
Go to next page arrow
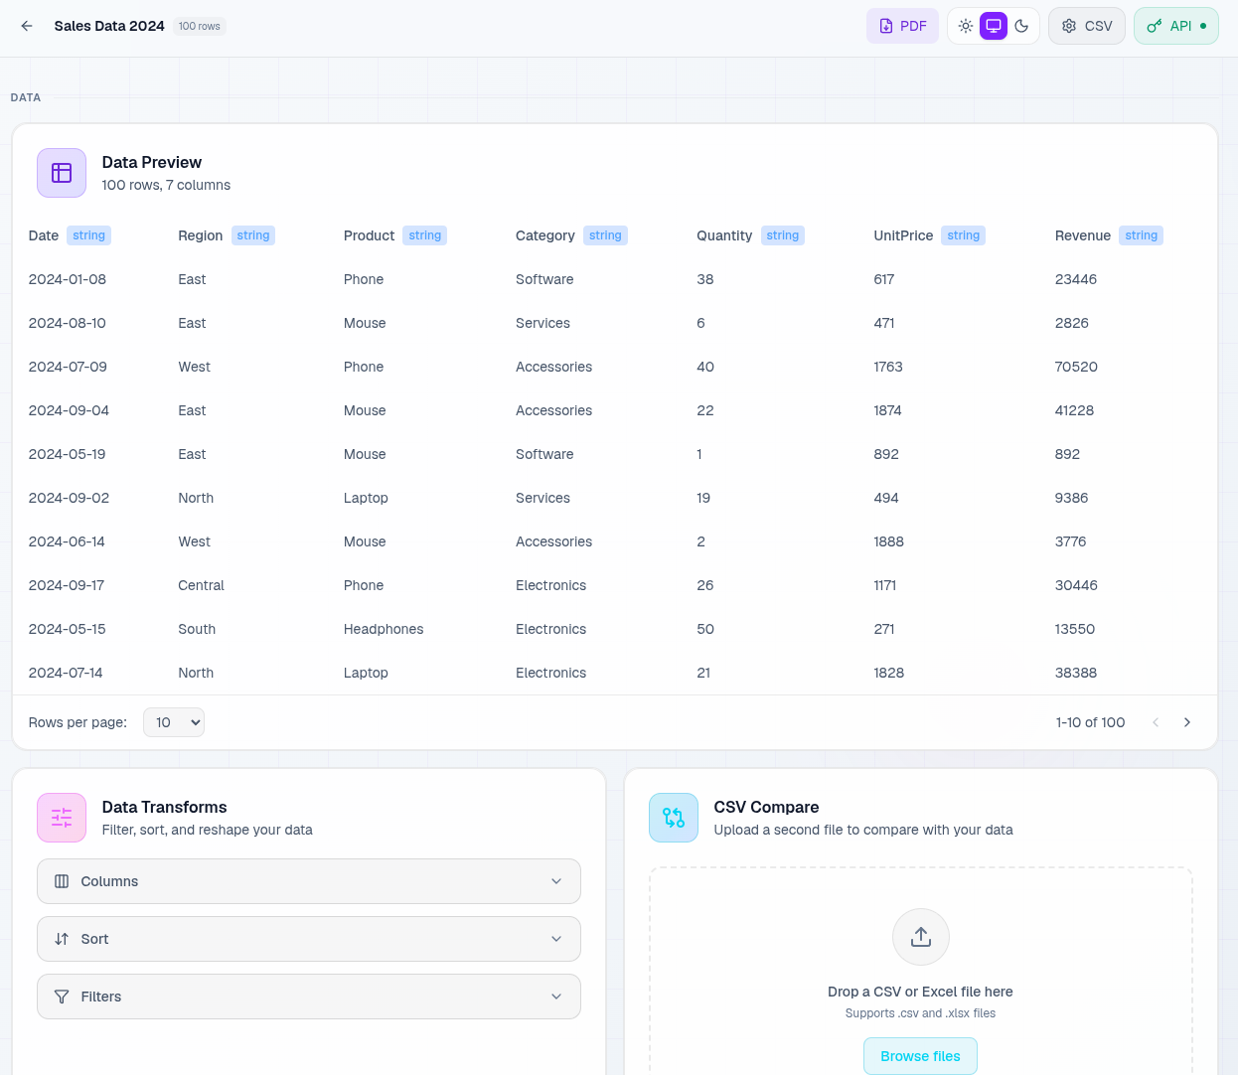point(1186,722)
